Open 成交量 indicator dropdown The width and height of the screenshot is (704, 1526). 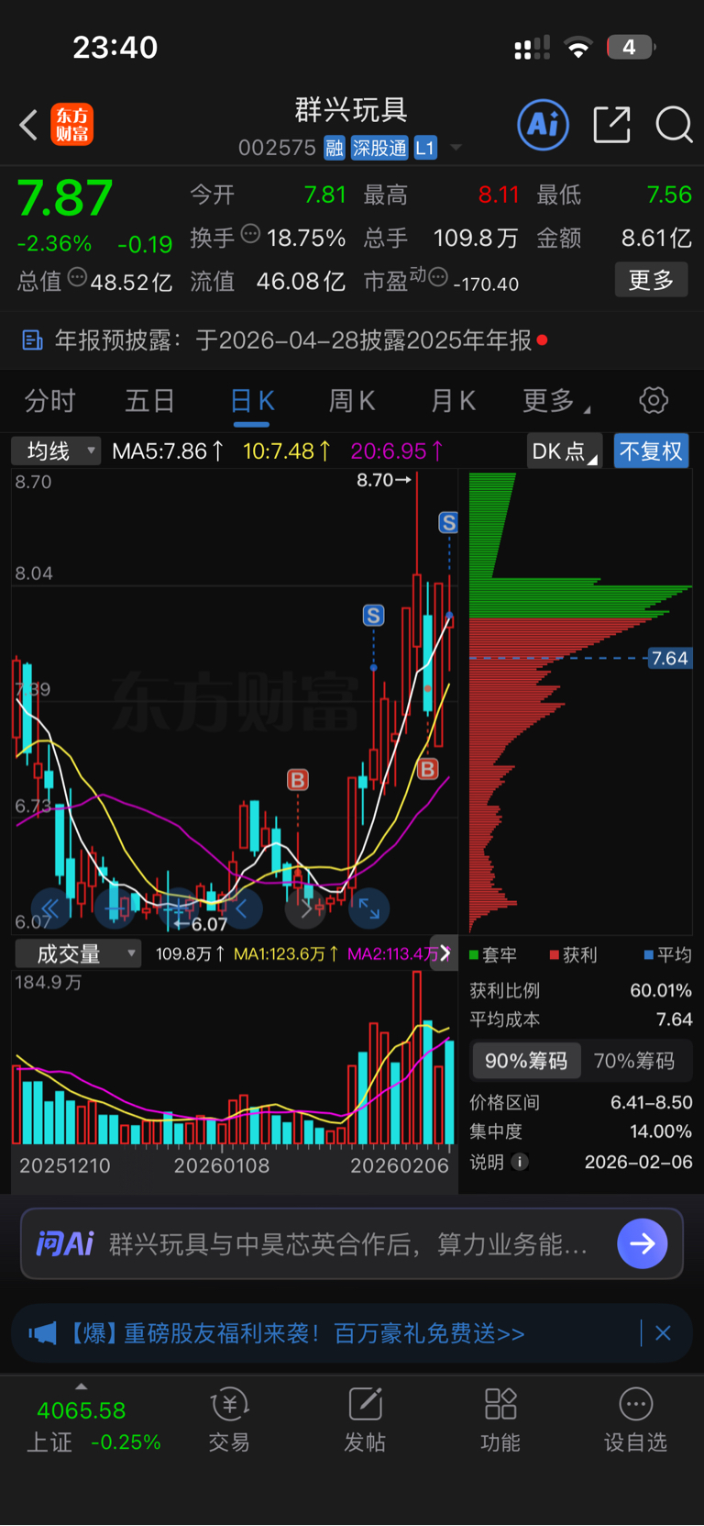point(78,953)
